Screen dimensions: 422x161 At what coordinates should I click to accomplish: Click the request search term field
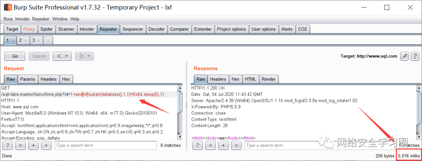click(105, 145)
